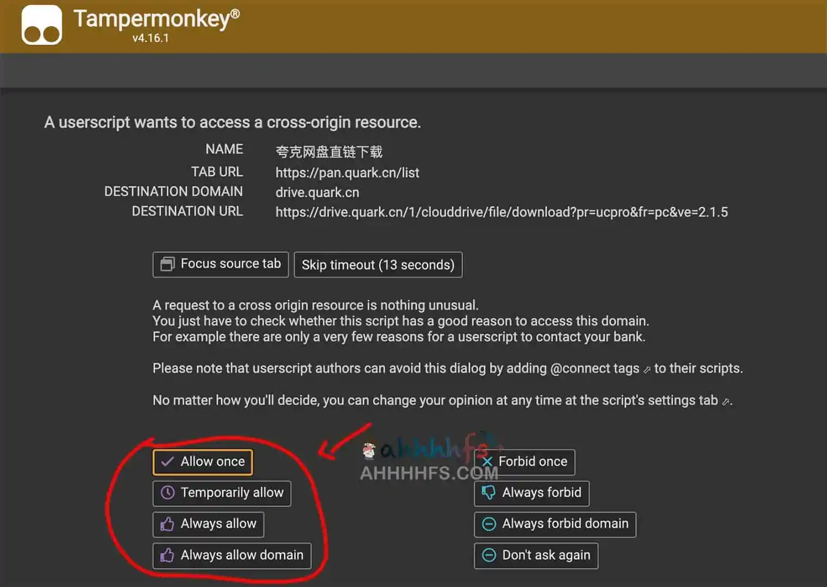Click the drive.quark.cn destination domain value
The height and width of the screenshot is (587, 827).
(317, 192)
